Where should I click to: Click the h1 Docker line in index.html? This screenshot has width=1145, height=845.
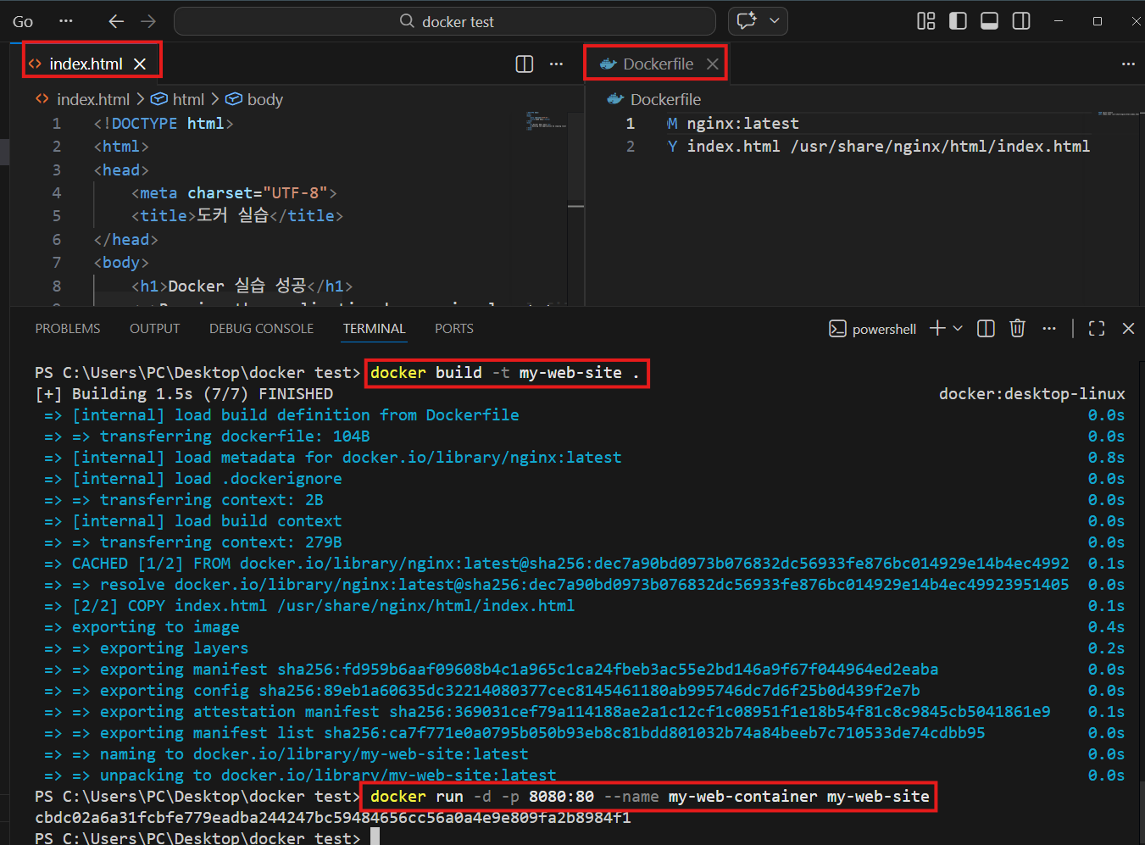[242, 286]
